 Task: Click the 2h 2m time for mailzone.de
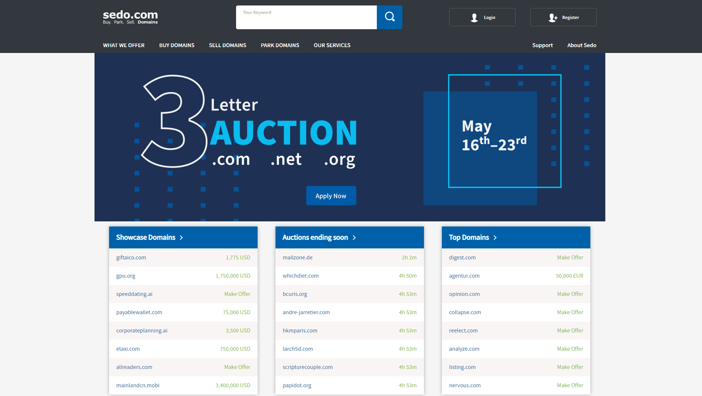point(409,258)
